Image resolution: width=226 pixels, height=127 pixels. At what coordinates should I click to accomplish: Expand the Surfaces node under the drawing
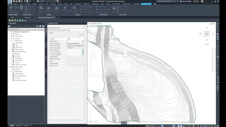click(x=12, y=38)
